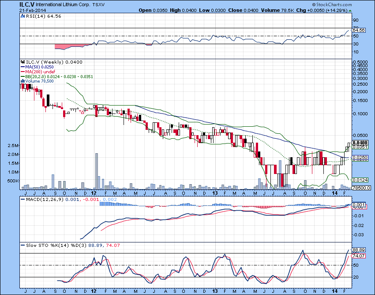
Task: Click the MA(50) 0.0250 legend text
Action: click(x=39, y=67)
